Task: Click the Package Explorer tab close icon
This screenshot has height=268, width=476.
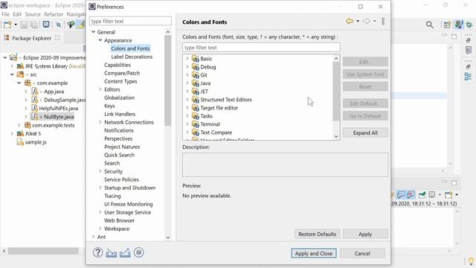Action: click(x=57, y=38)
